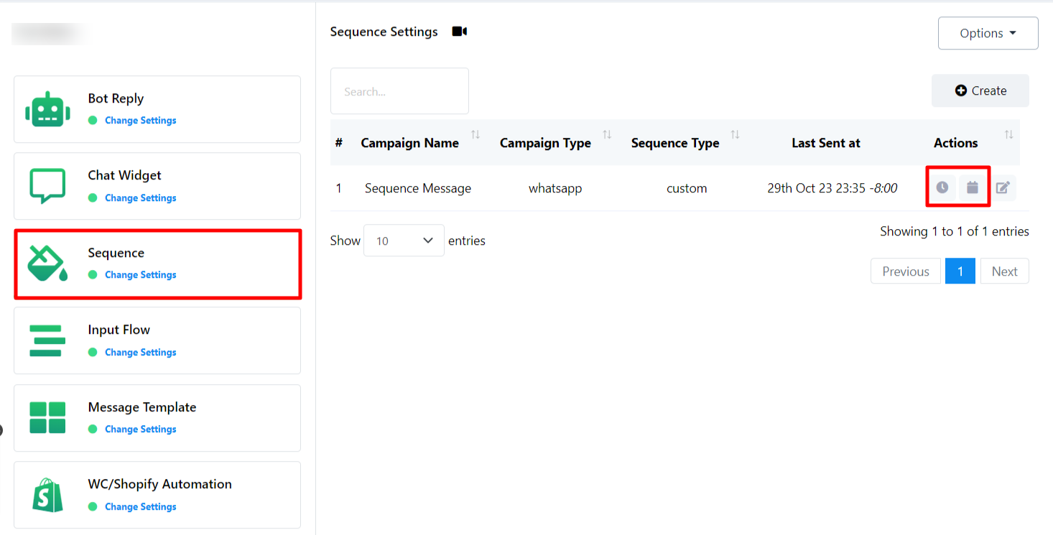The height and width of the screenshot is (535, 1053).
Task: Click the Chat Widget speech bubble icon
Action: 47,186
